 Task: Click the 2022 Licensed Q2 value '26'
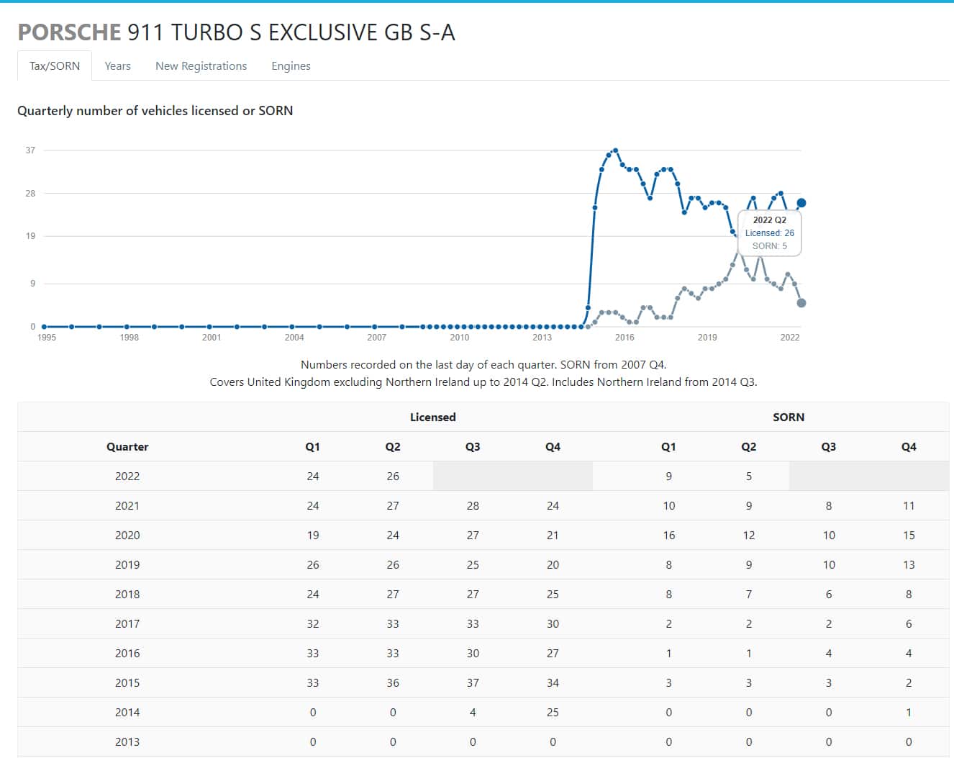tap(393, 476)
